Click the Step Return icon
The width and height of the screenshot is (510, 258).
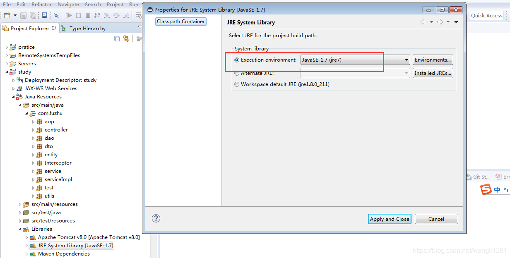tap(126, 15)
